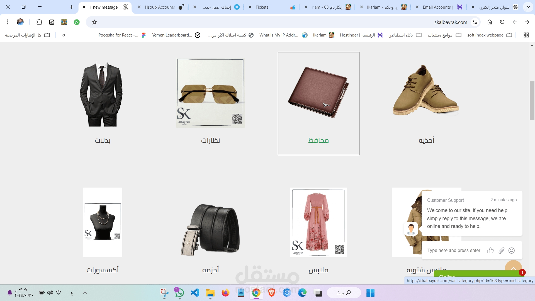Image resolution: width=535 pixels, height=301 pixels.
Task: Show hidden system tray icons chevron
Action: click(x=85, y=293)
